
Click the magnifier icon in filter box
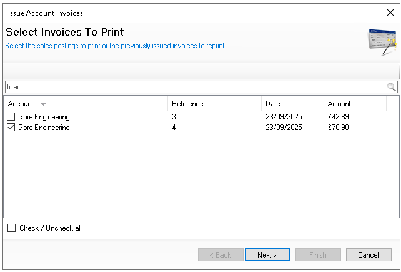tap(391, 87)
